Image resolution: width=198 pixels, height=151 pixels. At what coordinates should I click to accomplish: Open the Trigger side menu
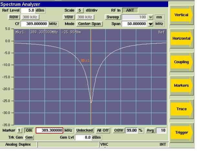coord(181,132)
